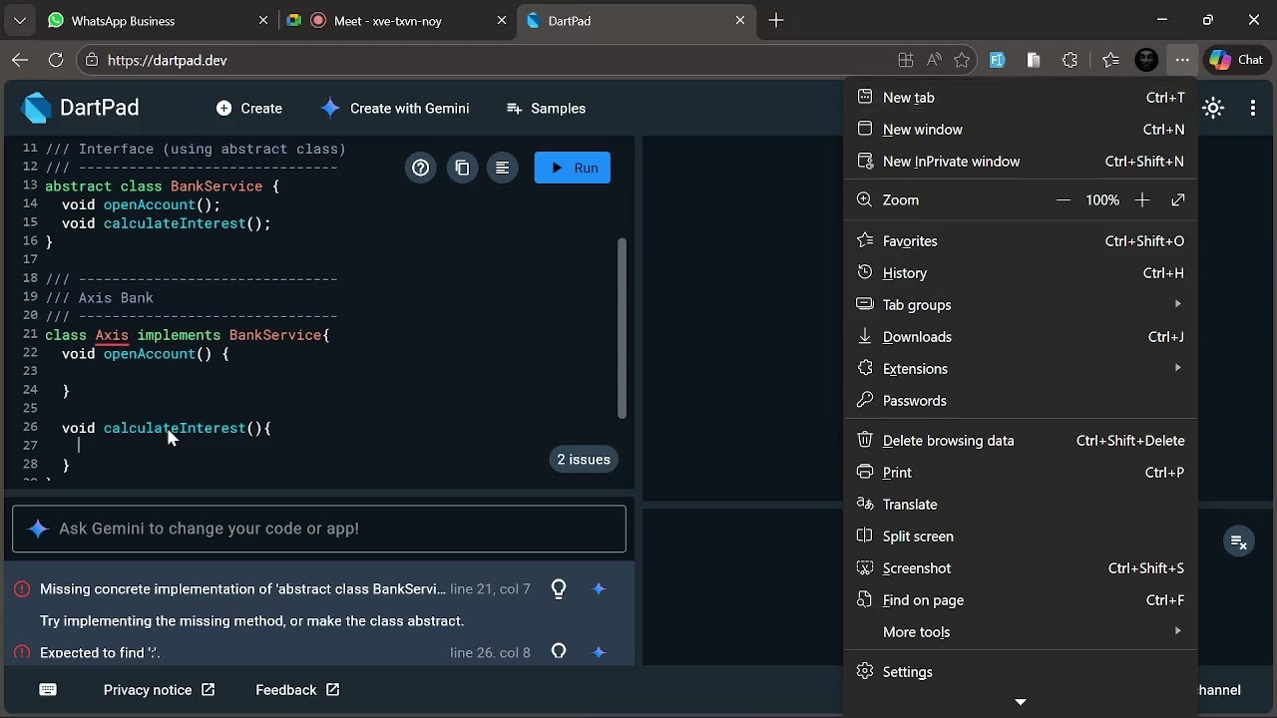
Task: Select New tab from browser menu
Action: click(1021, 98)
